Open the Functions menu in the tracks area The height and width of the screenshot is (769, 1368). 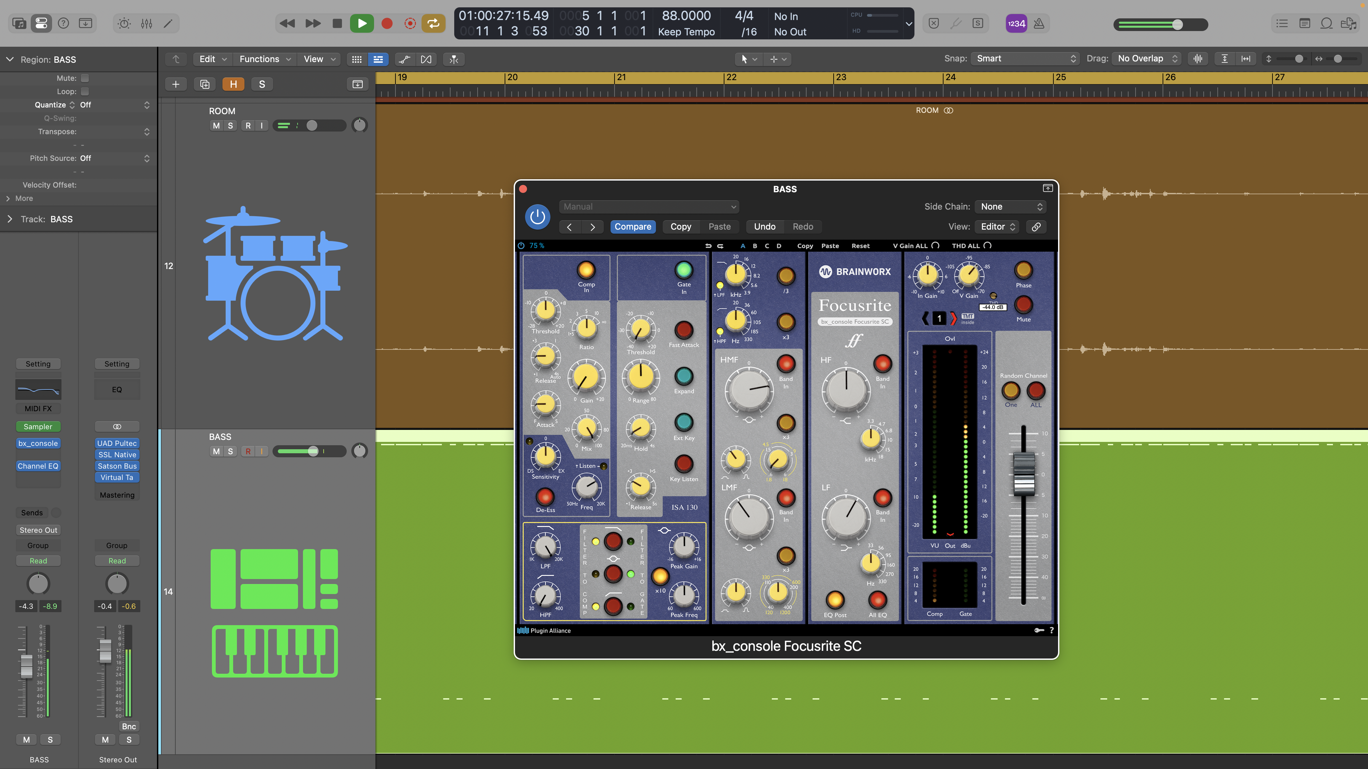(x=265, y=59)
